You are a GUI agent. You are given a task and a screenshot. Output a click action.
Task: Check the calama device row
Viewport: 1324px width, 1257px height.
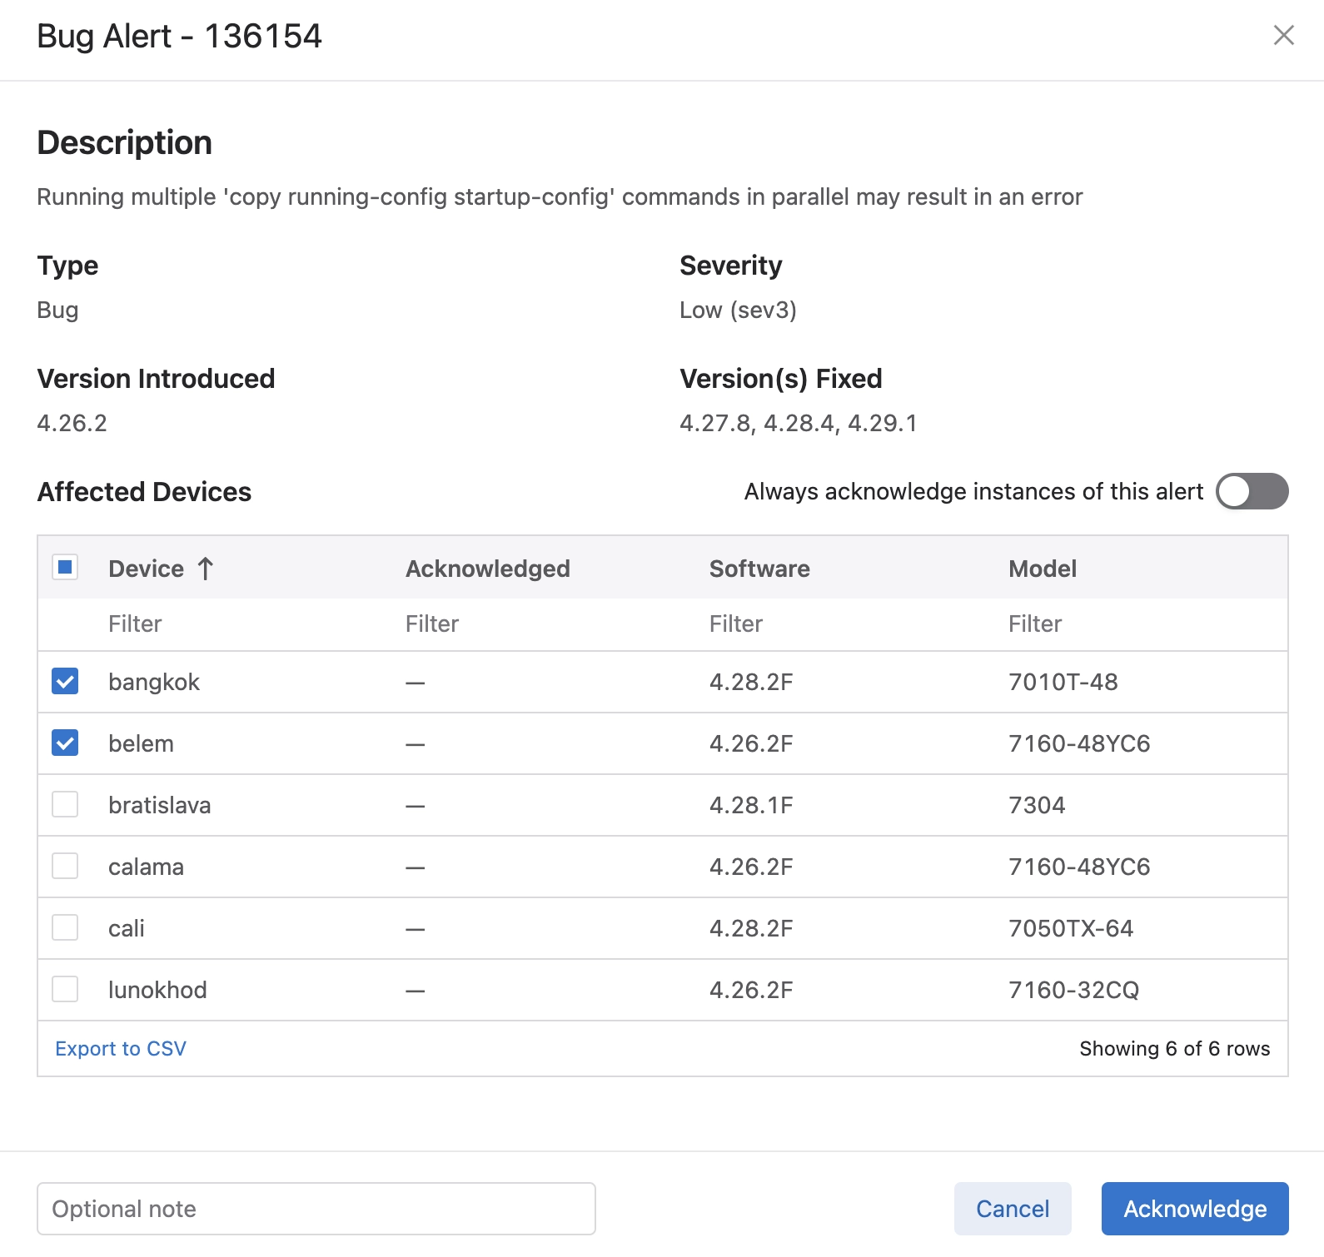tap(65, 867)
